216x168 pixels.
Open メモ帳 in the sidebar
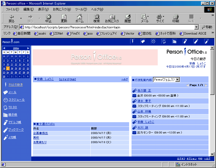point(12,137)
